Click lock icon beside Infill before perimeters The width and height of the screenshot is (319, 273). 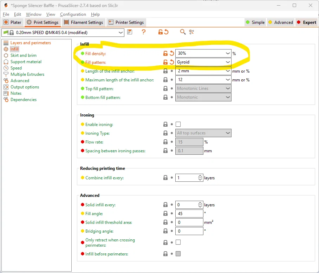pos(165,254)
